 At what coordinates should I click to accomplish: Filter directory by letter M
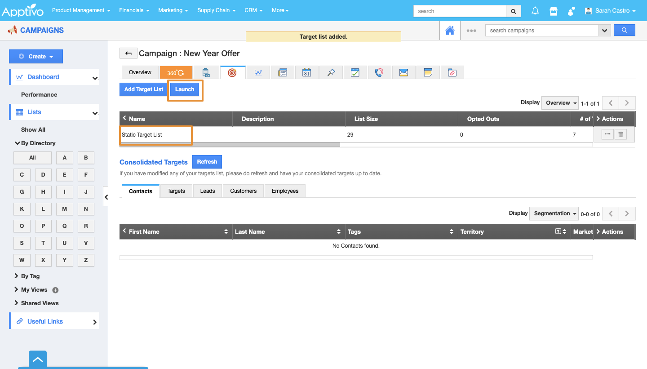(x=64, y=209)
